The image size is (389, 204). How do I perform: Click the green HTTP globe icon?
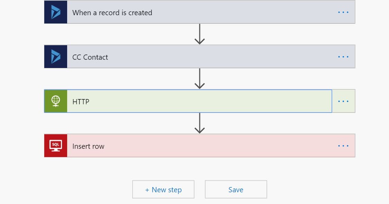(x=55, y=101)
